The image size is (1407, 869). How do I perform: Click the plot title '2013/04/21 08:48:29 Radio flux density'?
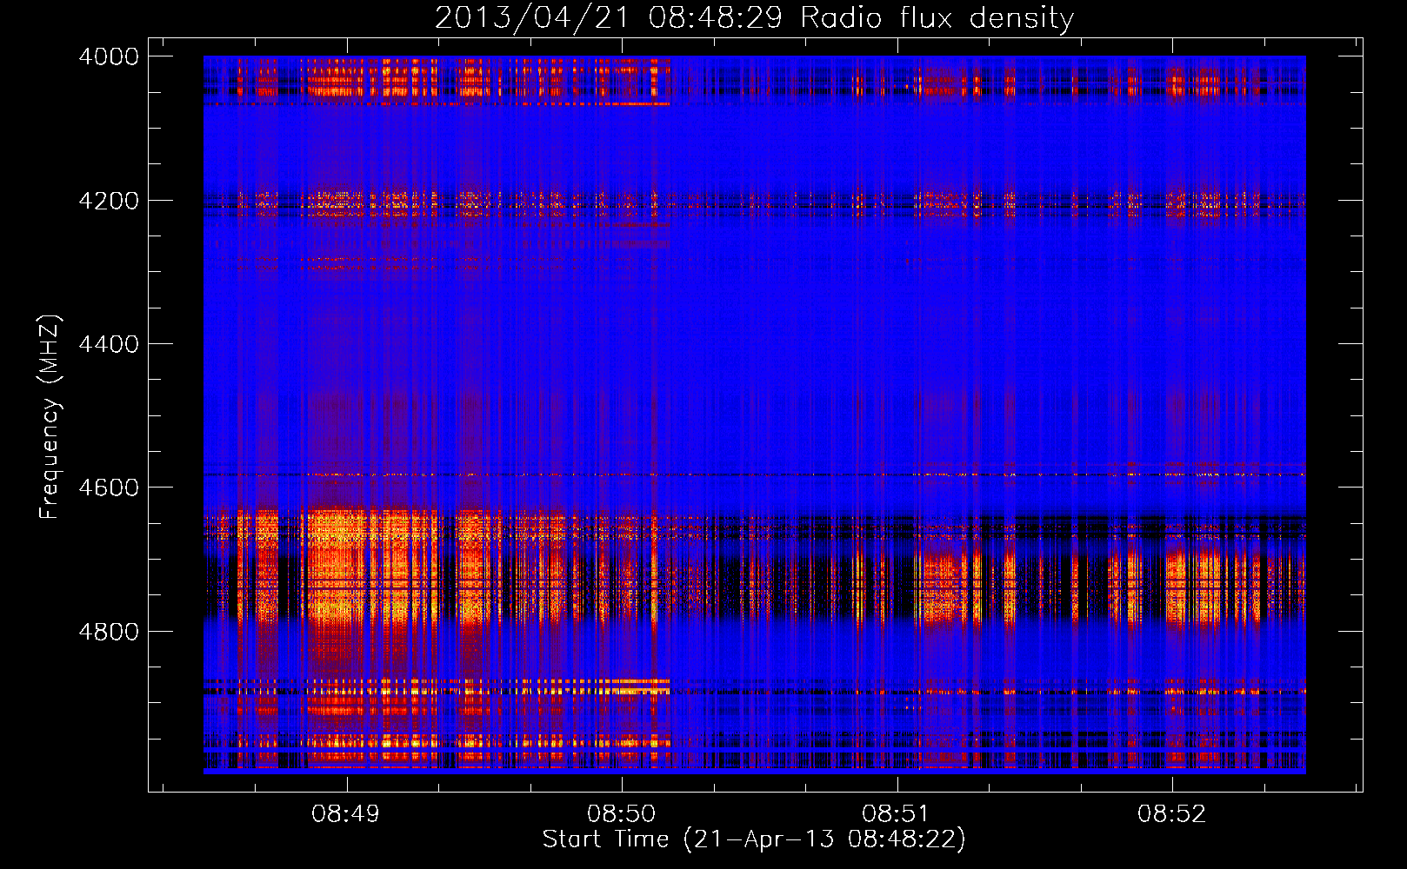(x=754, y=18)
